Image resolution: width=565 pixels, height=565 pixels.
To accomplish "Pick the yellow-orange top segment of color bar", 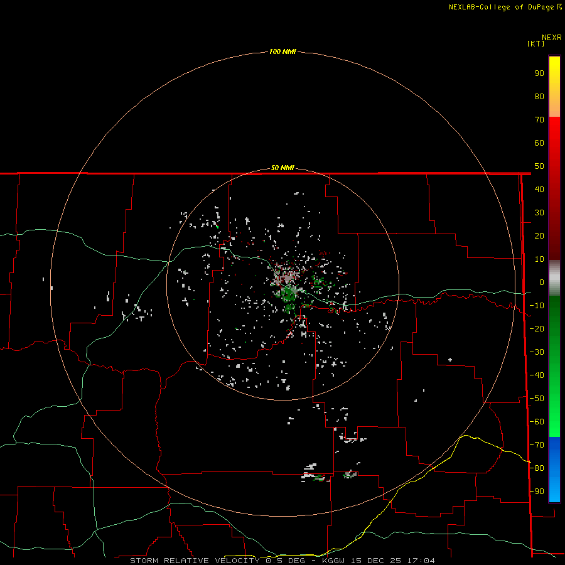I will pyautogui.click(x=554, y=87).
